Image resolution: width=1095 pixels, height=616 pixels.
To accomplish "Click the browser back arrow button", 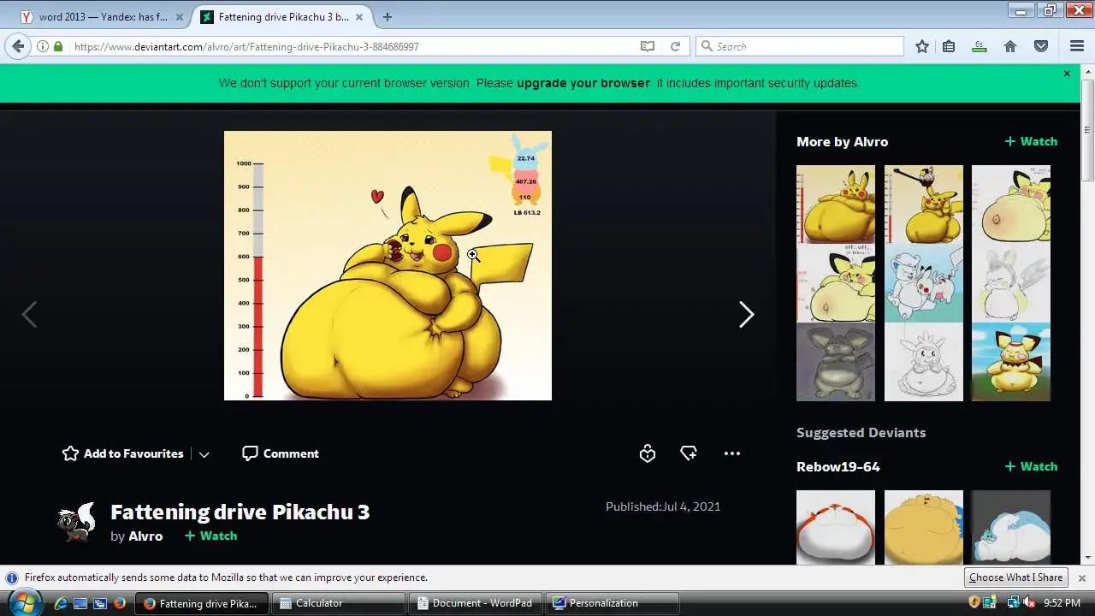I will coord(18,46).
